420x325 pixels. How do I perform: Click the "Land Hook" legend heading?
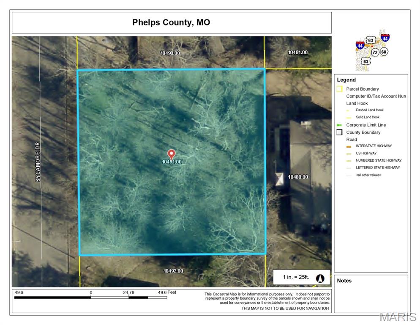[357, 103]
